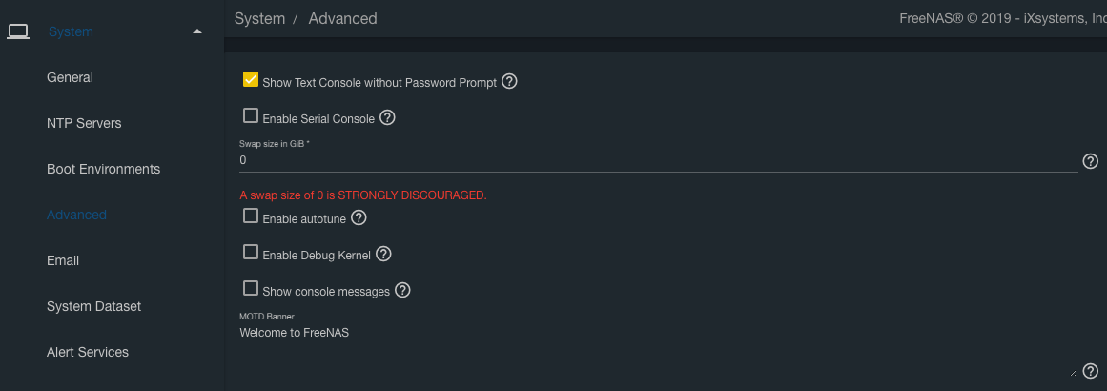Open Boot Environments from sidebar

point(103,169)
